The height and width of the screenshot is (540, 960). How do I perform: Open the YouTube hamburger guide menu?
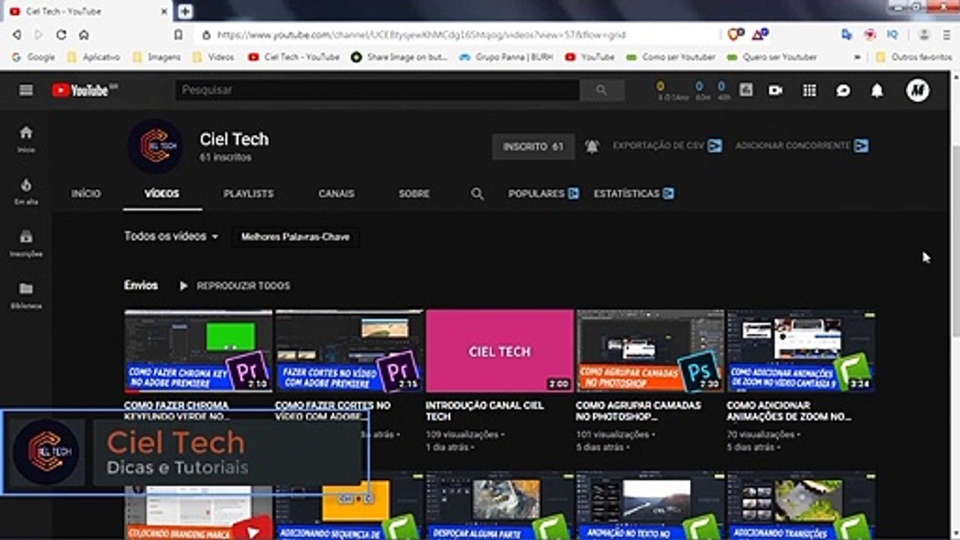pyautogui.click(x=26, y=90)
